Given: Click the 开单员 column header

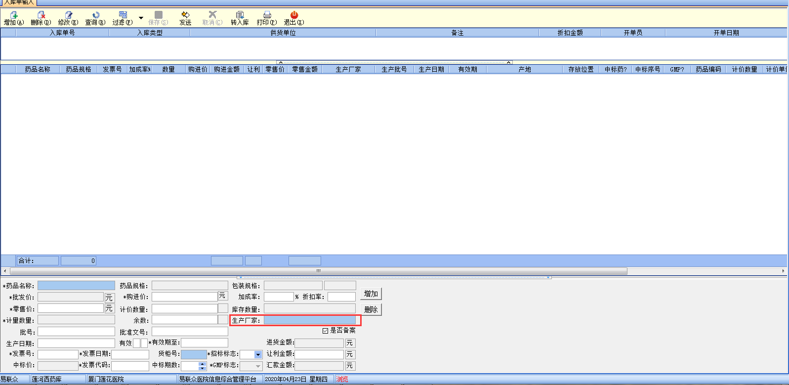Looking at the screenshot, I should (633, 33).
